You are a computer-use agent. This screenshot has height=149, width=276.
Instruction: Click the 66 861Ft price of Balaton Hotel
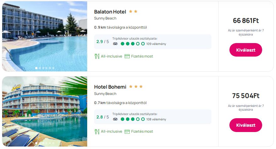click(246, 21)
